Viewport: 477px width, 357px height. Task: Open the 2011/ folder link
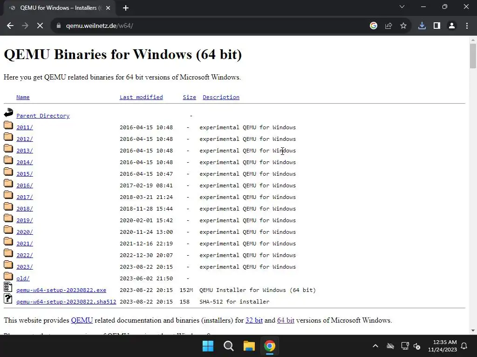pos(25,127)
